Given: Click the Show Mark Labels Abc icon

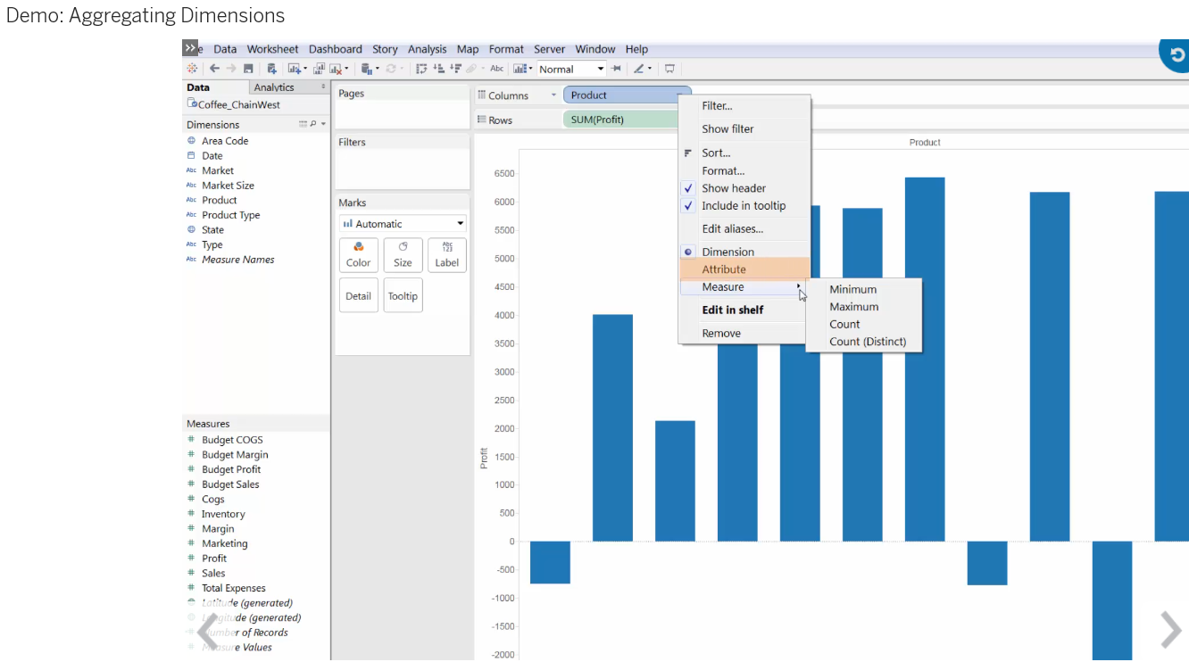Looking at the screenshot, I should (498, 69).
